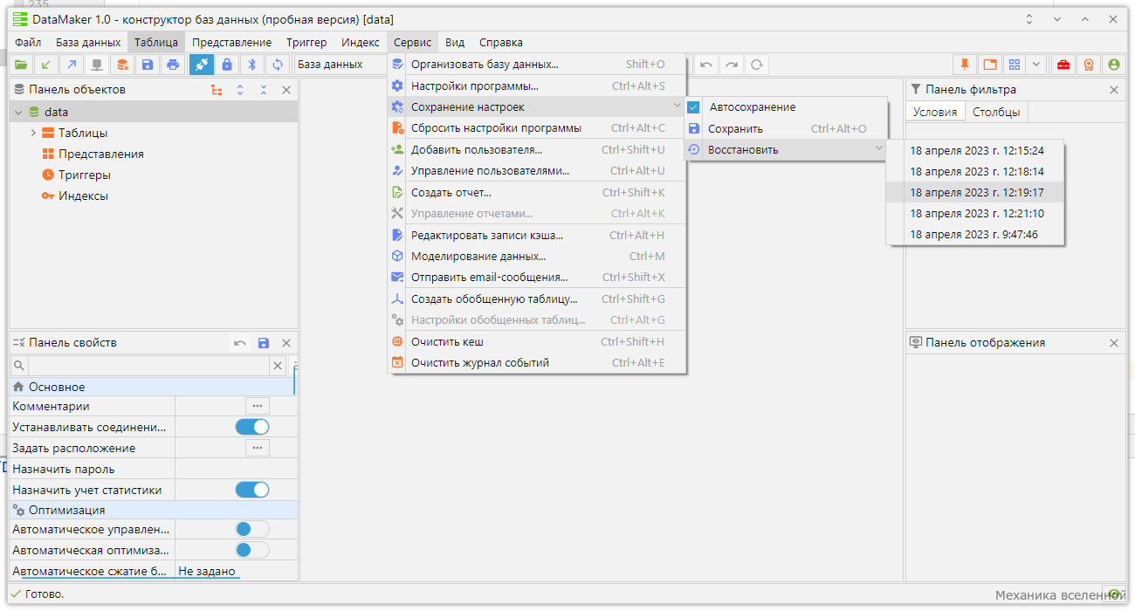Restore settings from 18 апреля 12:19:17
Viewport: 1135px width, 611px height.
tap(975, 192)
